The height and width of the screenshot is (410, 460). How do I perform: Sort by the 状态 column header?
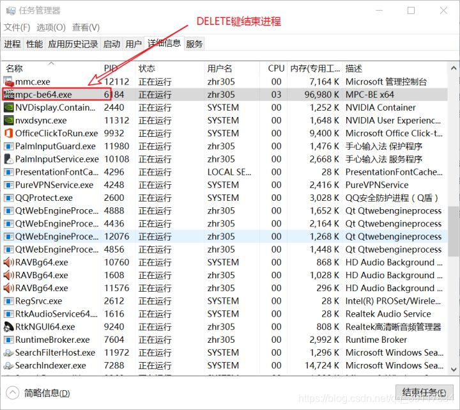pyautogui.click(x=170, y=68)
